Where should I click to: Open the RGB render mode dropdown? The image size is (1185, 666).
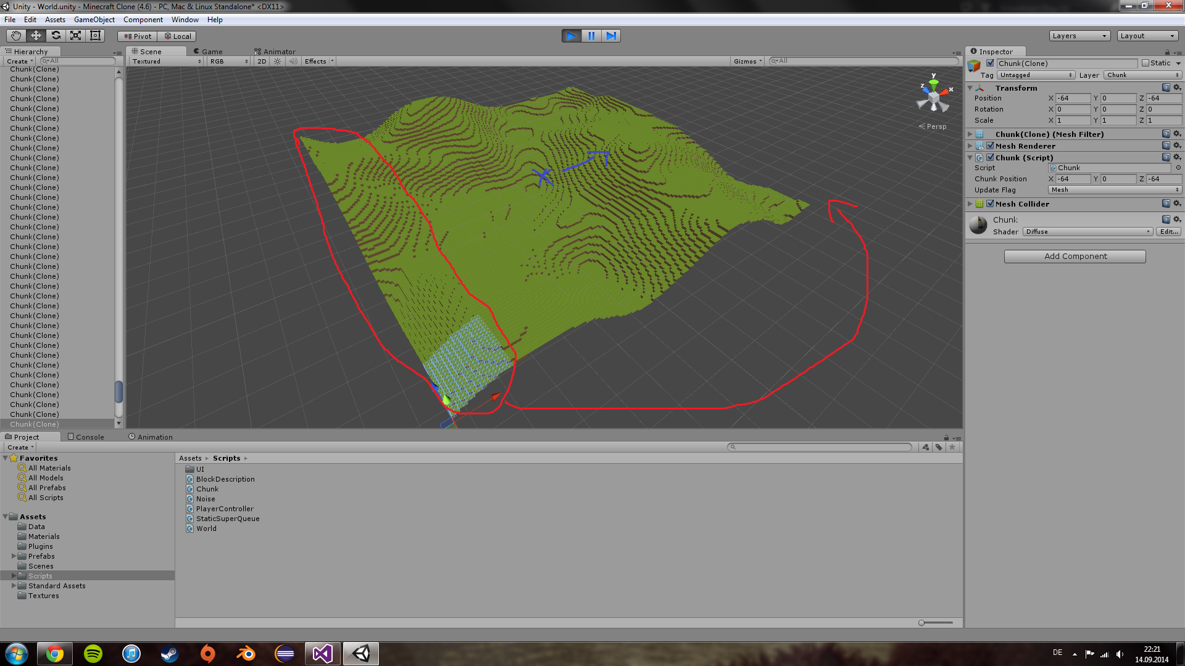(228, 61)
